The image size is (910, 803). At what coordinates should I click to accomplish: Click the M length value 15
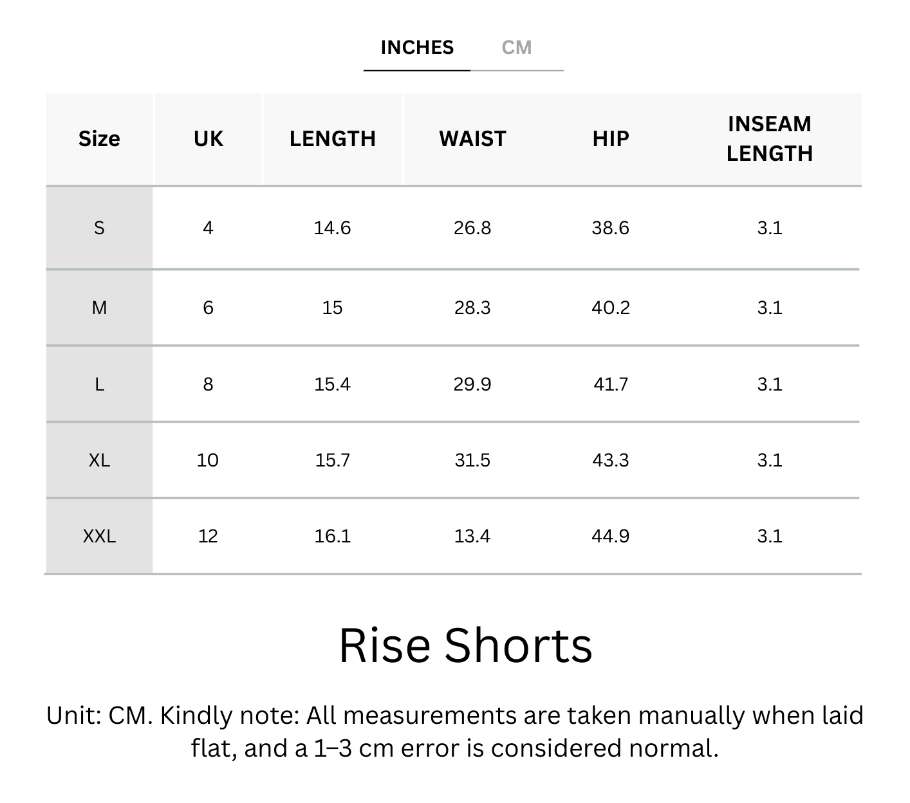pos(332,308)
